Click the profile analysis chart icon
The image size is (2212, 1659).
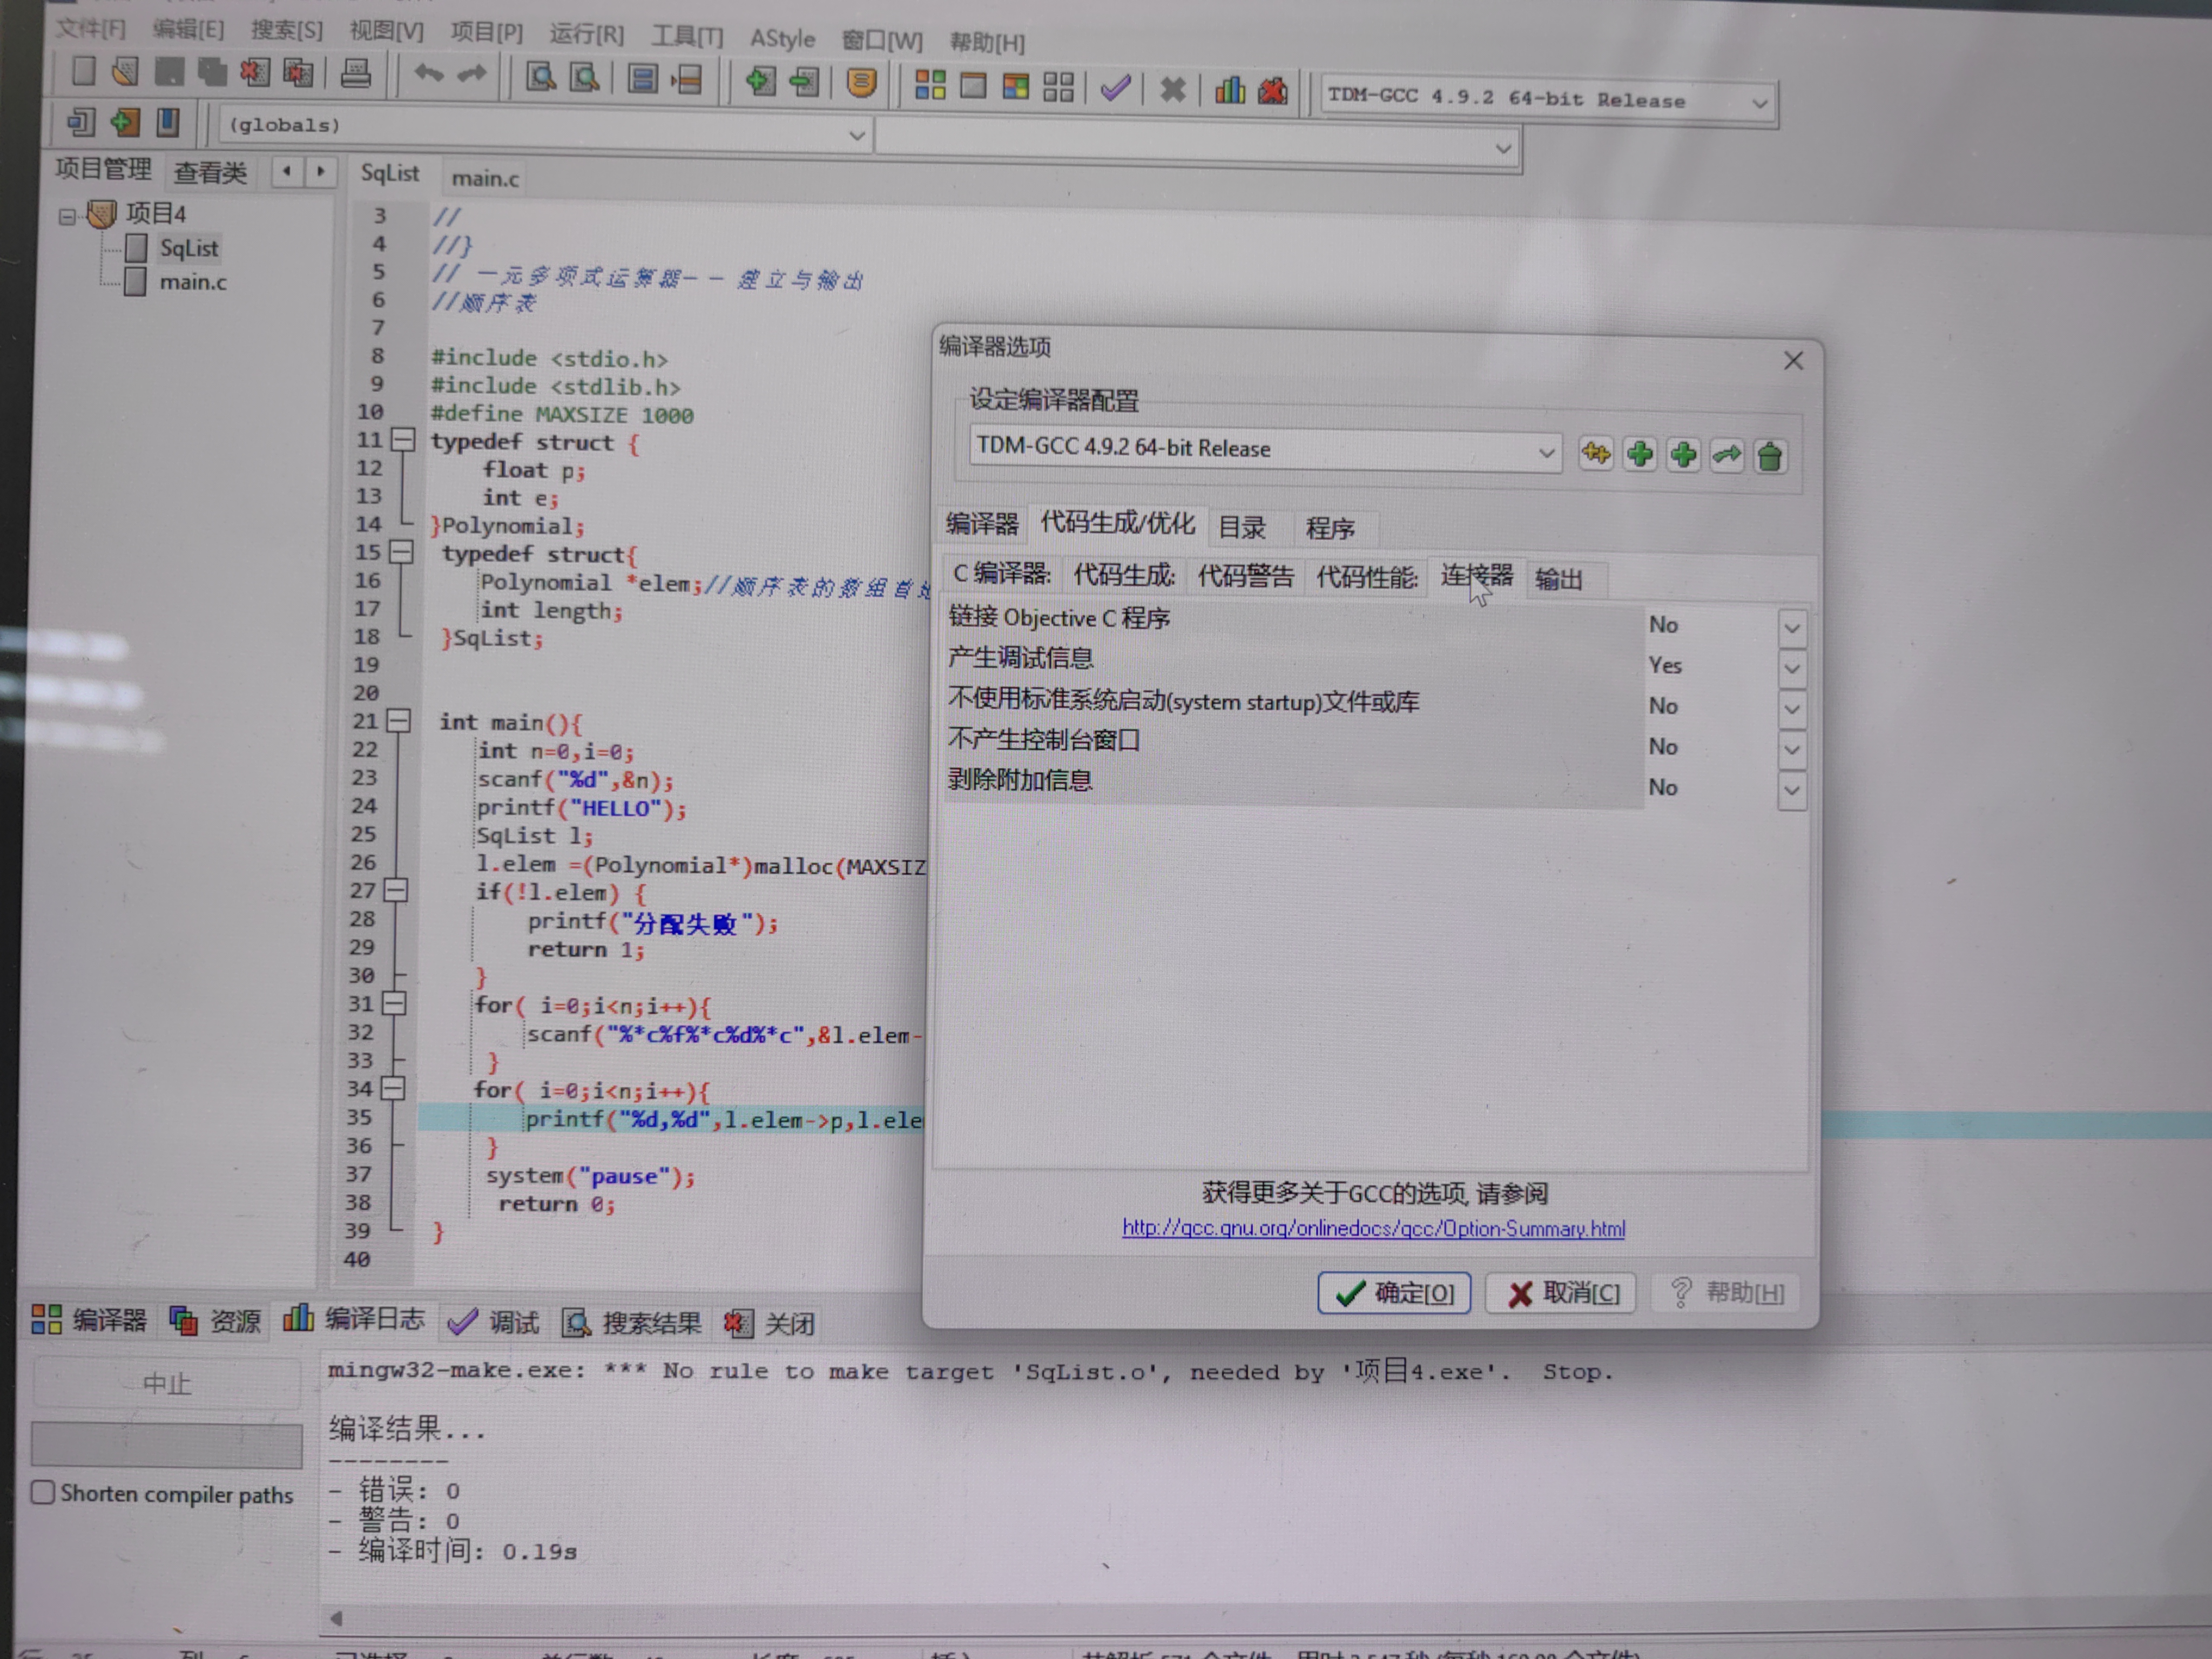click(1229, 91)
